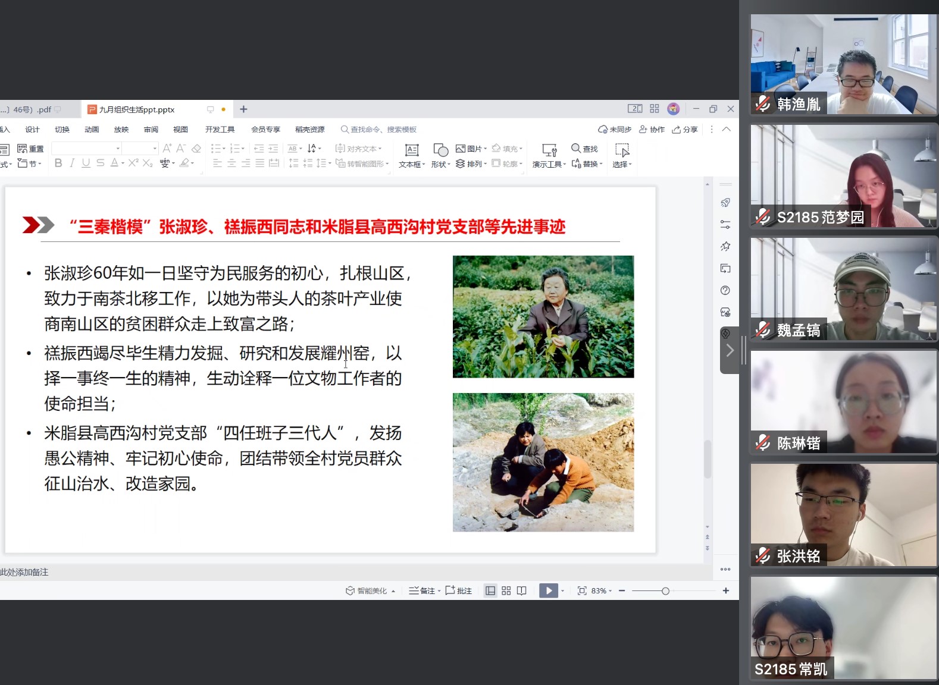Open the 形状 shapes gallery
Image resolution: width=939 pixels, height=685 pixels.
[x=440, y=155]
